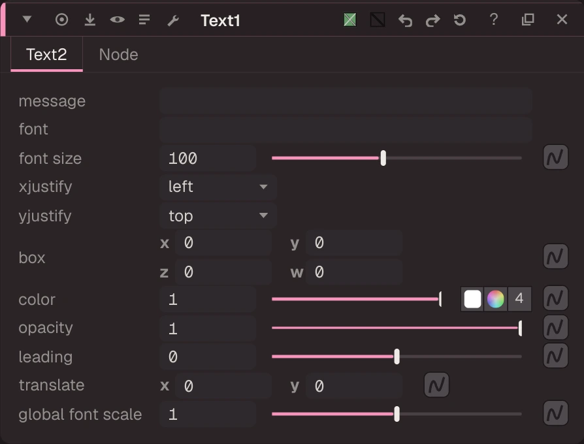Open animation menu for translate
Viewport: 584px width, 444px height.
pyautogui.click(x=436, y=385)
